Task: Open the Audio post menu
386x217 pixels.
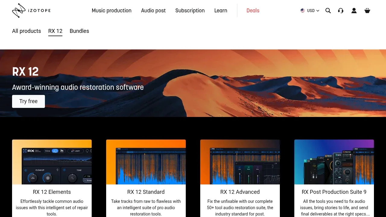Action: click(153, 11)
